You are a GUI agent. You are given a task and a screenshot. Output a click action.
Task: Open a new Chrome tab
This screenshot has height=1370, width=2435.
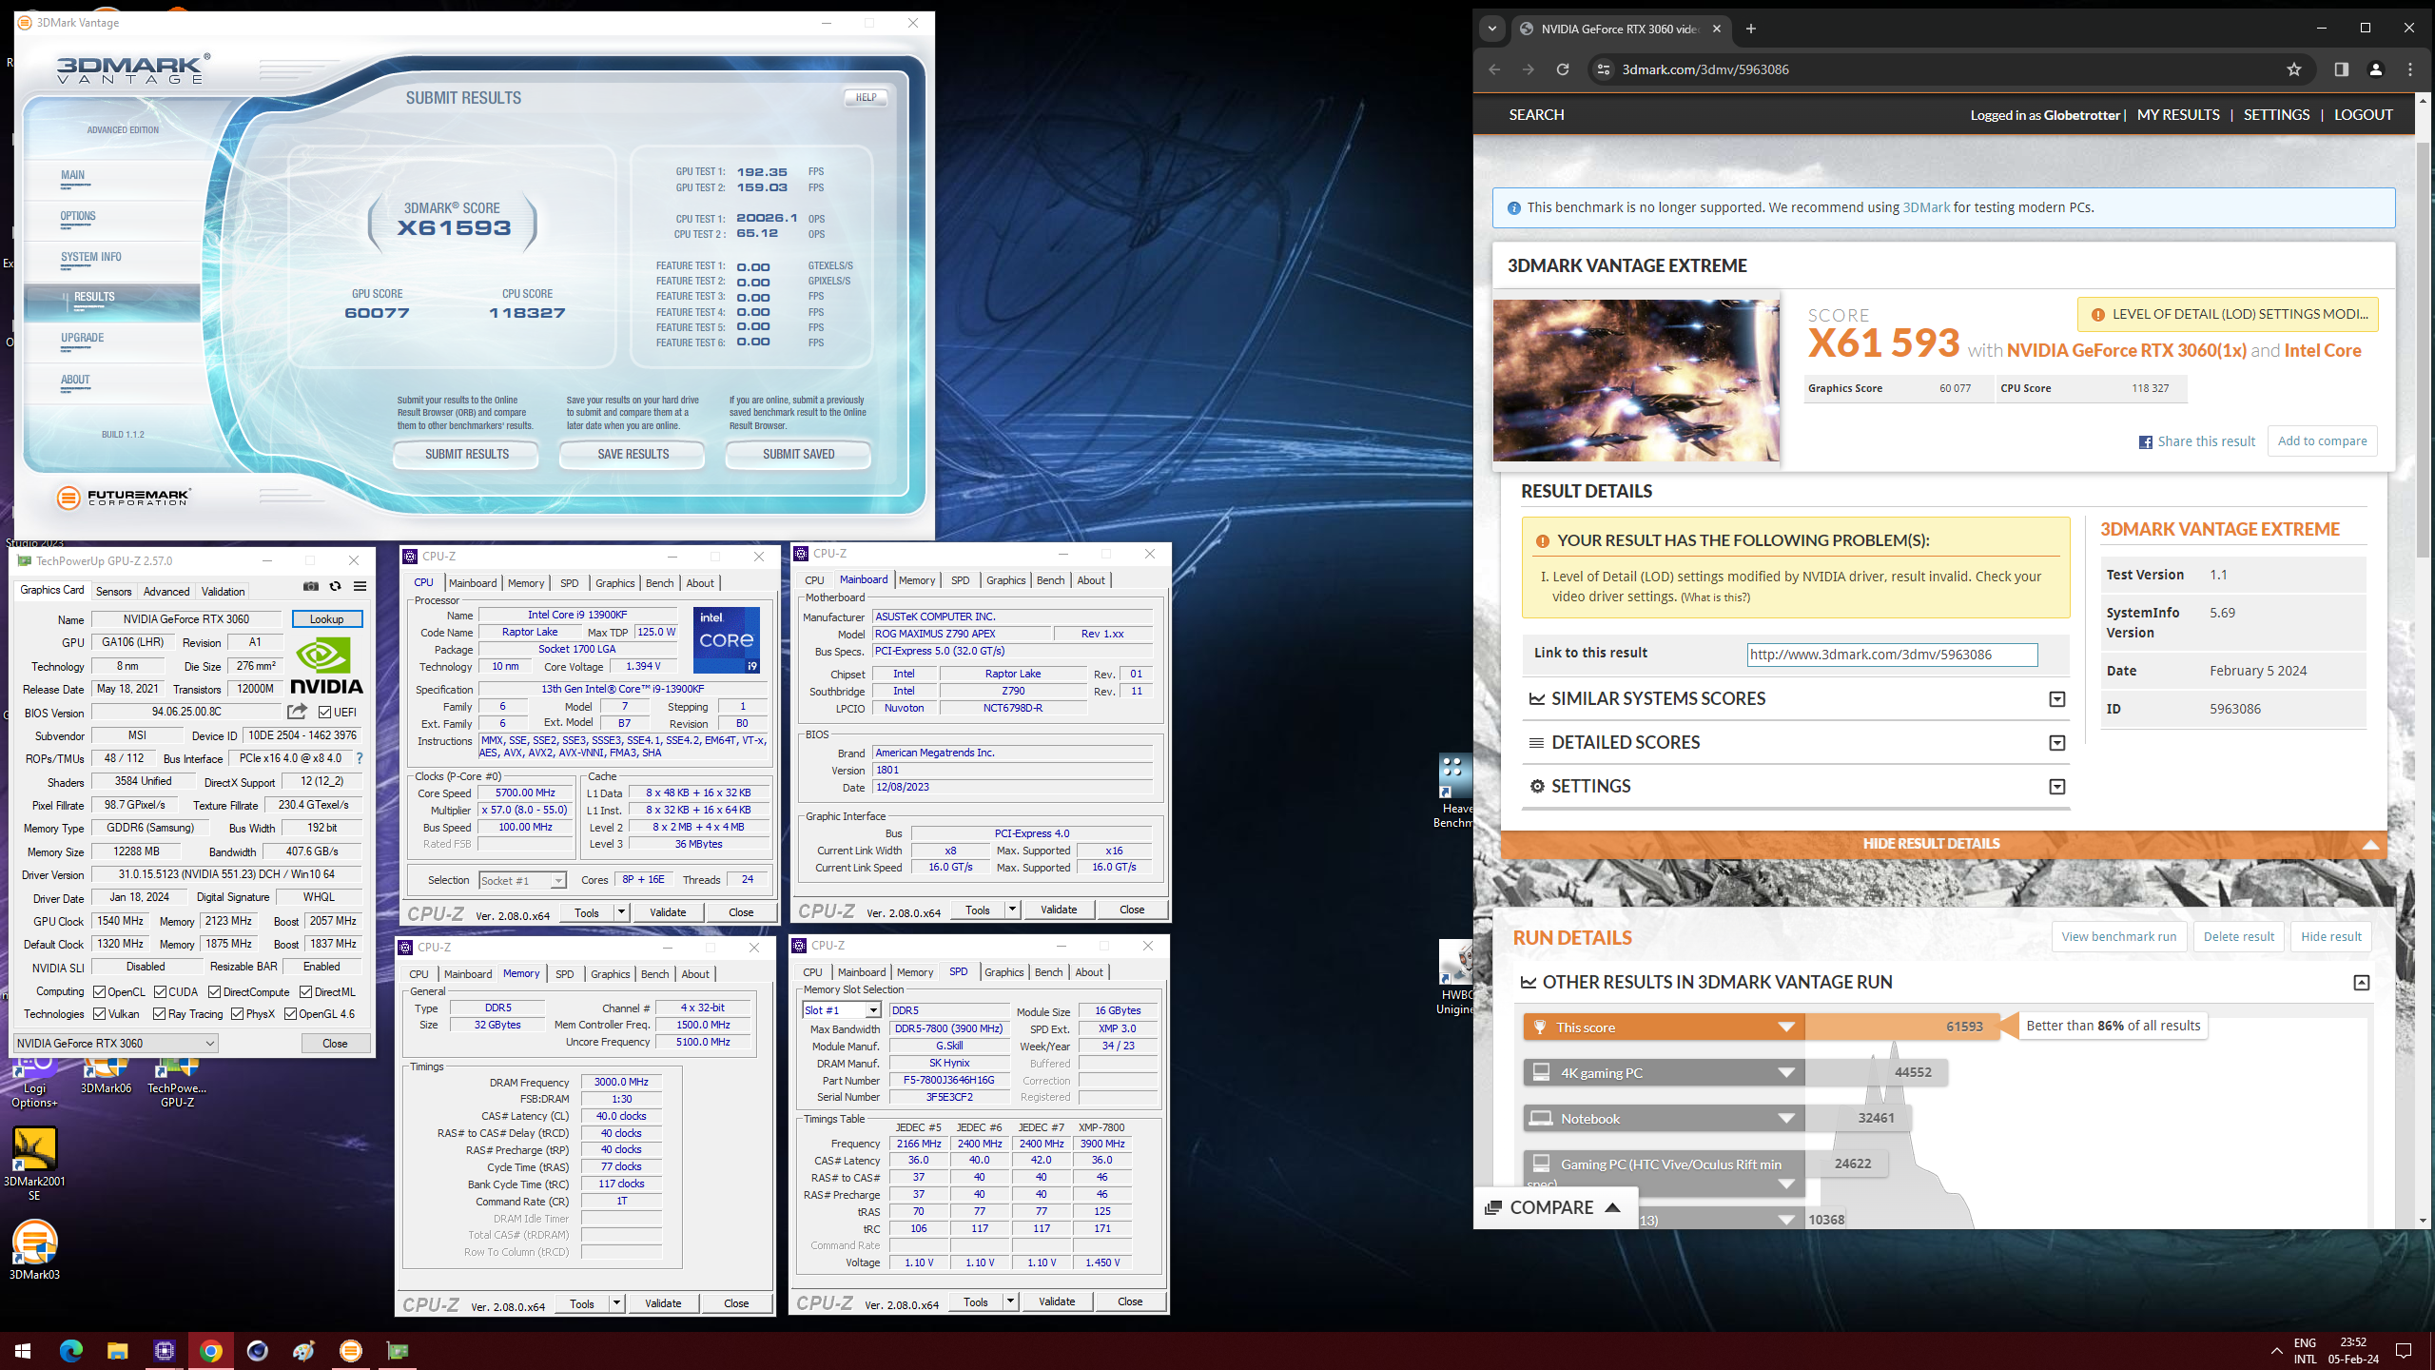click(1751, 29)
